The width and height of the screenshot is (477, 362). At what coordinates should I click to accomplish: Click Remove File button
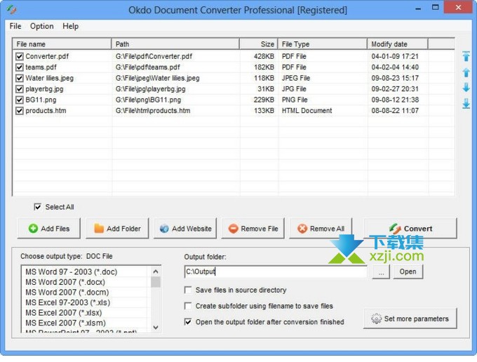253,229
